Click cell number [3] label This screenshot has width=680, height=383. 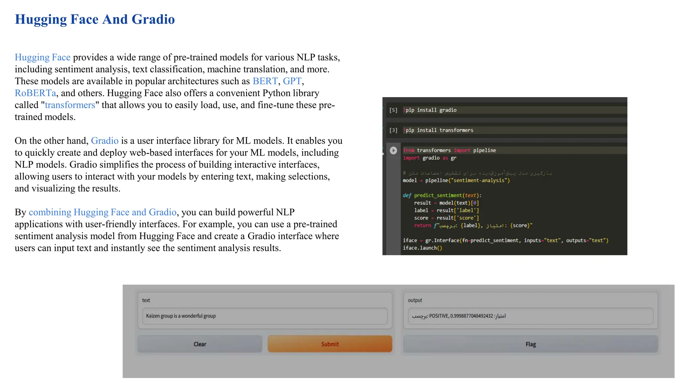[393, 130]
